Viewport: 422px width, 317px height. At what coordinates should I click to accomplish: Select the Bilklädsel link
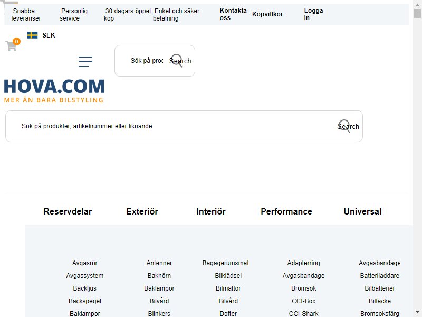[x=228, y=275]
